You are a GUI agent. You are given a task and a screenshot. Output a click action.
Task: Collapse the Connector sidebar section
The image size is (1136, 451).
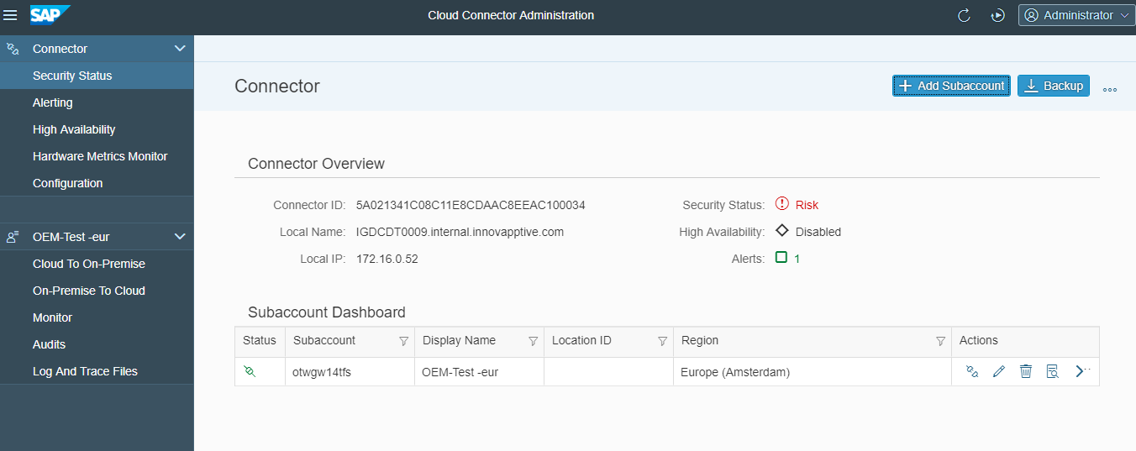(179, 49)
